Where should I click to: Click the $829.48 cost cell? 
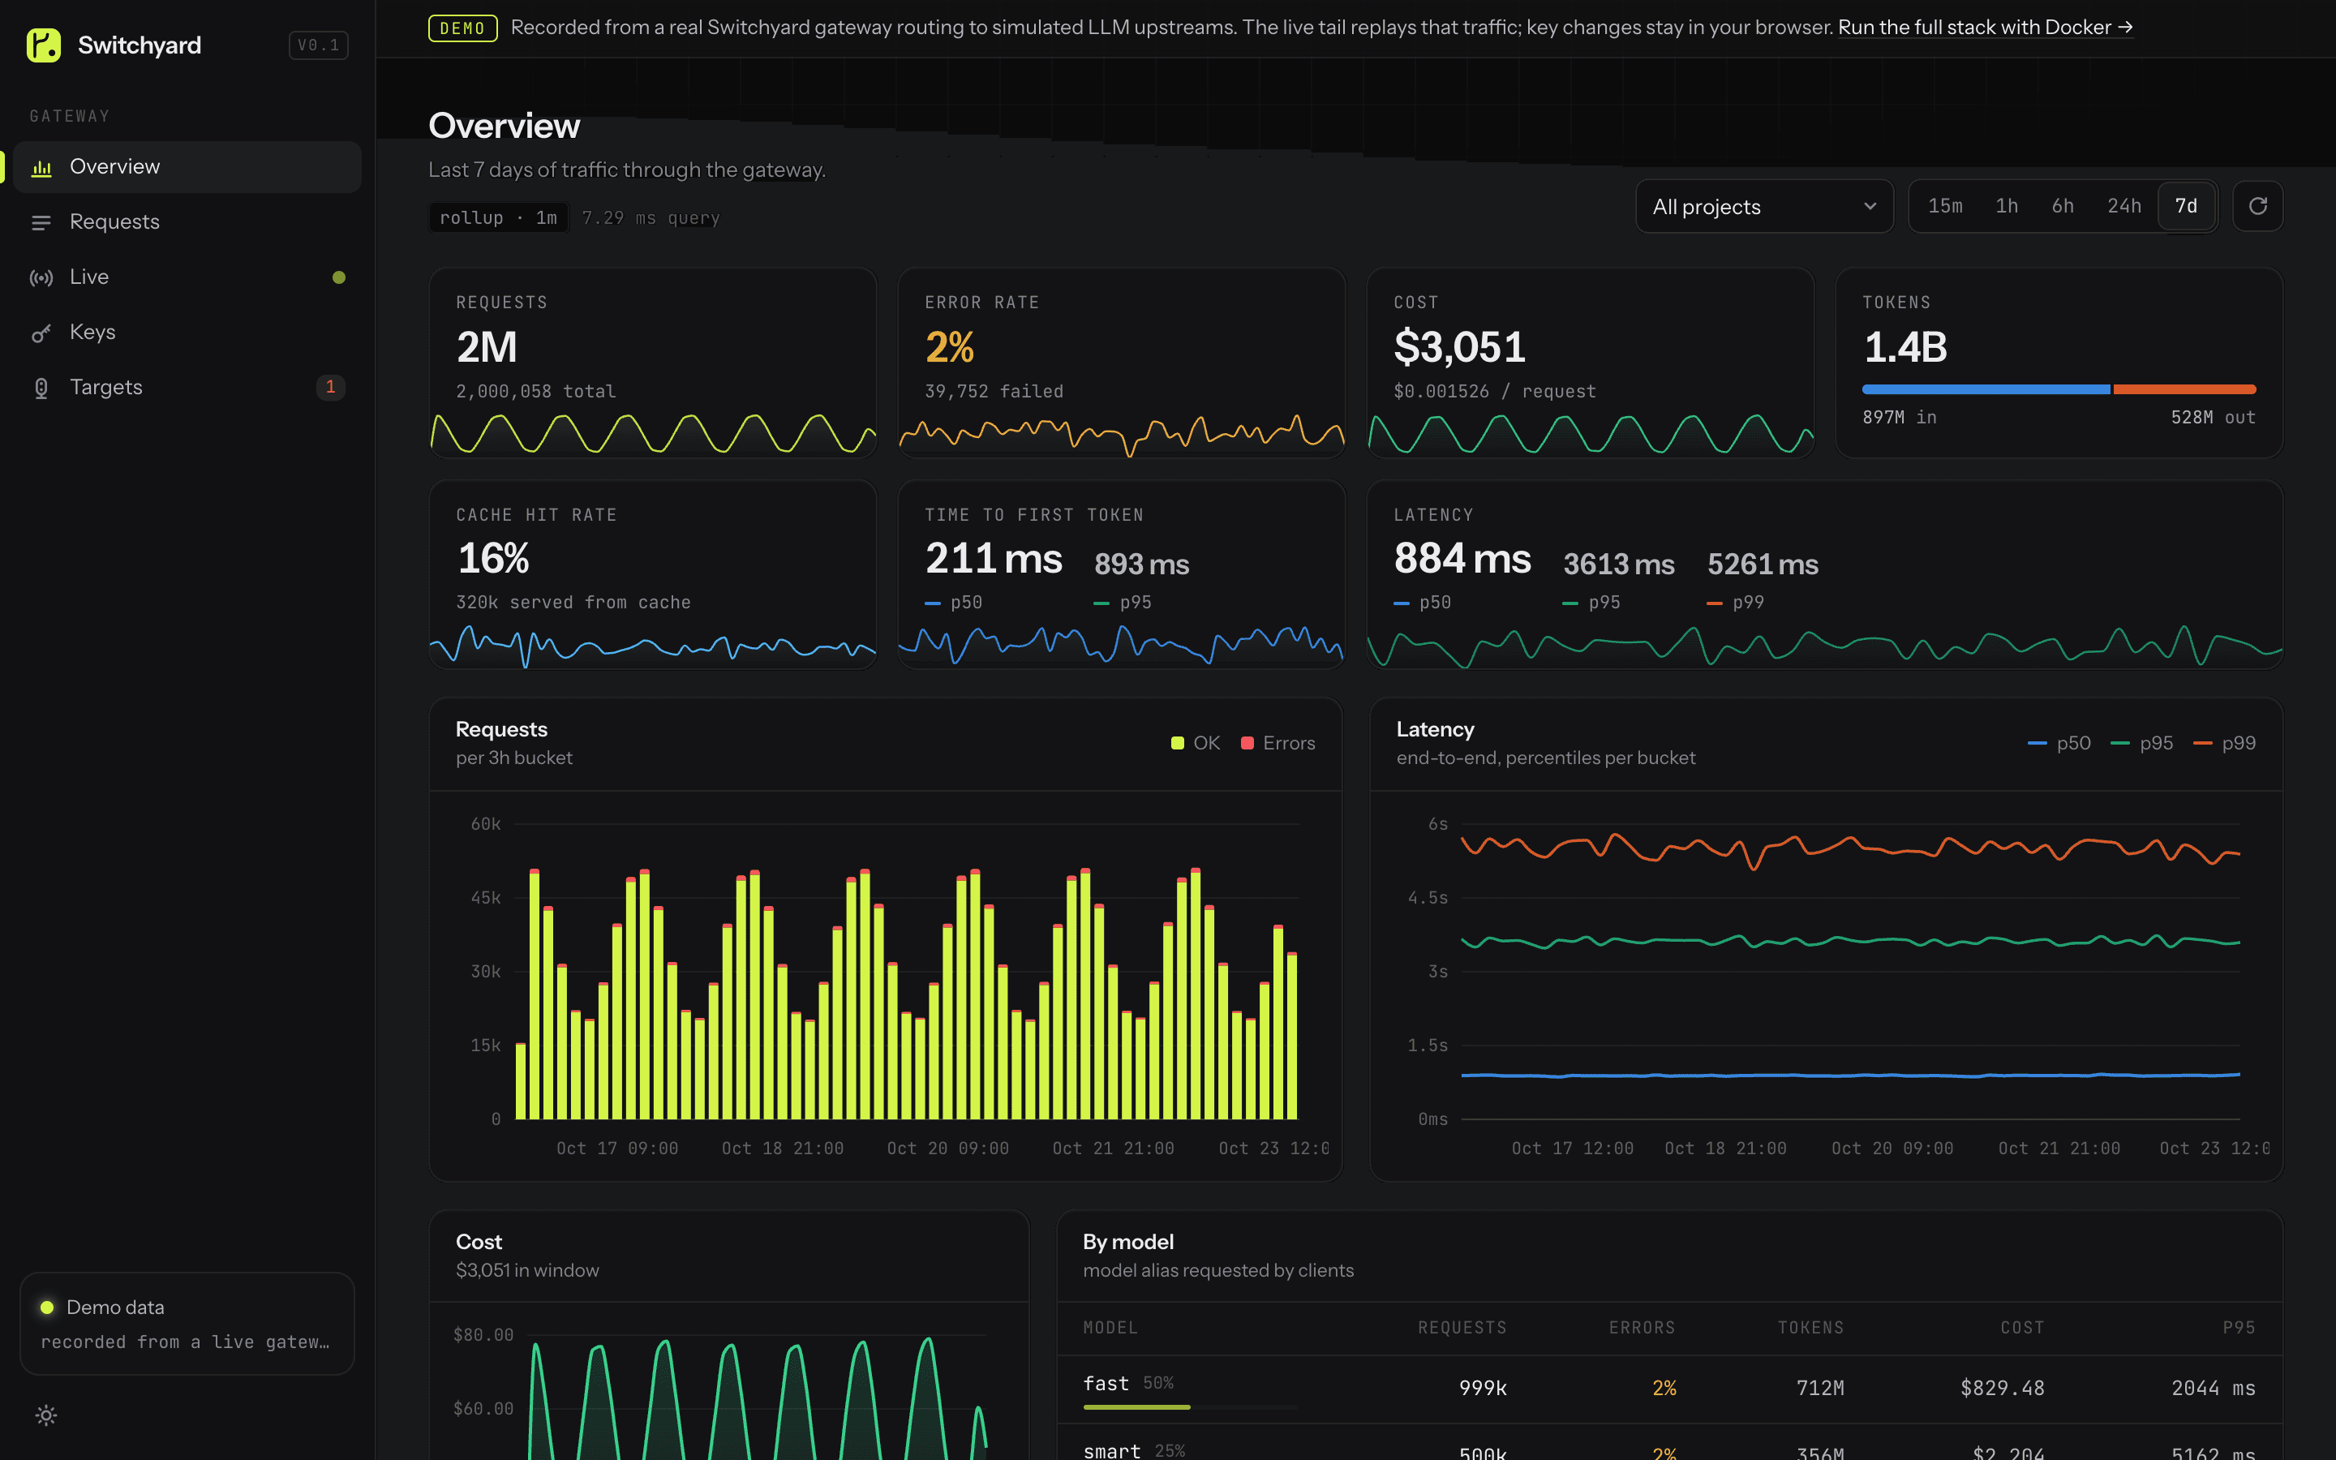[x=2002, y=1388]
